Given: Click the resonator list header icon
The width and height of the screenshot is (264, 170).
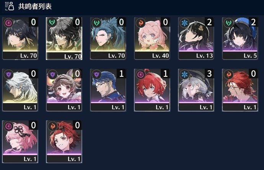Looking at the screenshot, I should [x=10, y=6].
